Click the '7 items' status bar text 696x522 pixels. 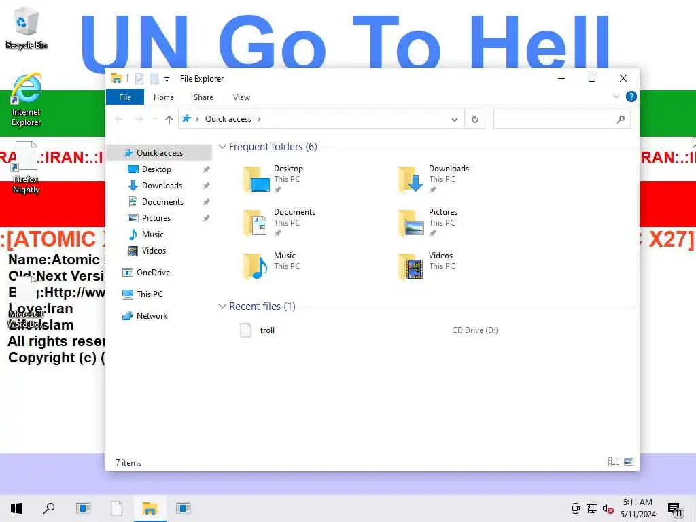coord(128,462)
